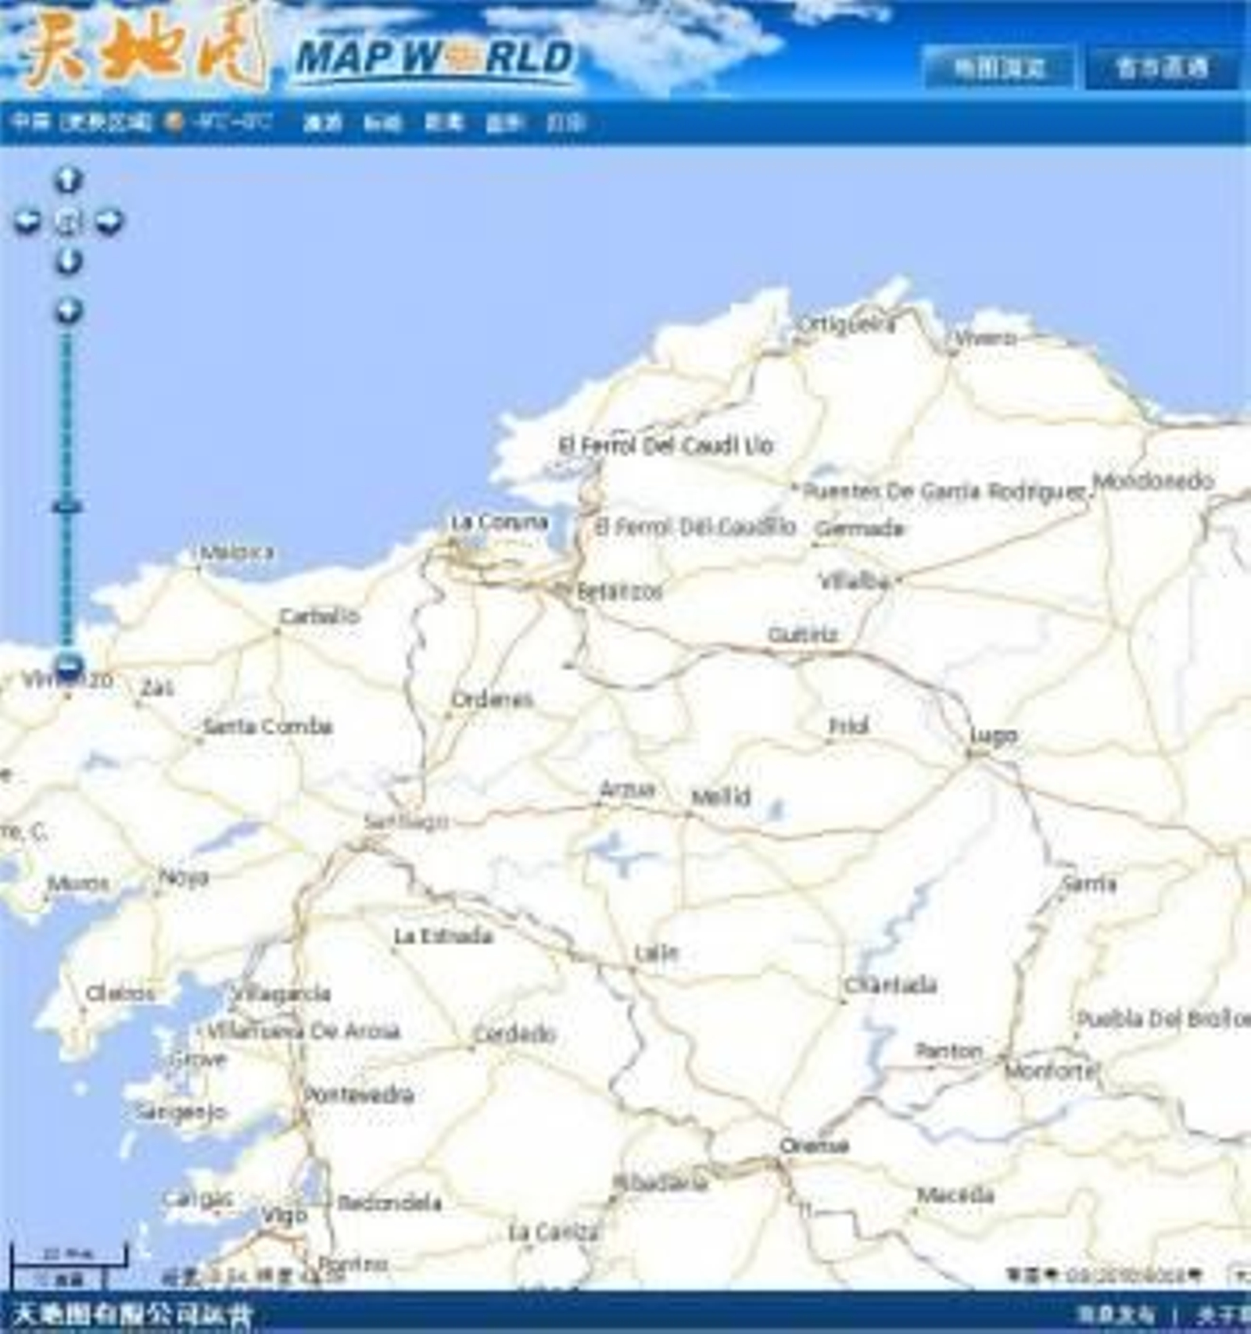The image size is (1251, 1334).
Task: Click the temperature reading in toolbar
Action: [231, 122]
